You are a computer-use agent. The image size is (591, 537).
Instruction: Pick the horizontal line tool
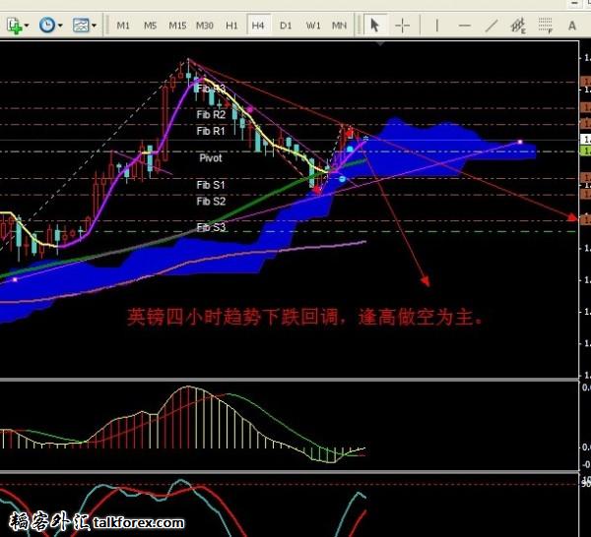point(465,26)
